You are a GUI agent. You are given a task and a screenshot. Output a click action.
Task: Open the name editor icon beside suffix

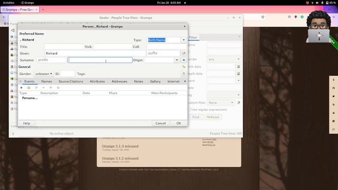(184, 53)
